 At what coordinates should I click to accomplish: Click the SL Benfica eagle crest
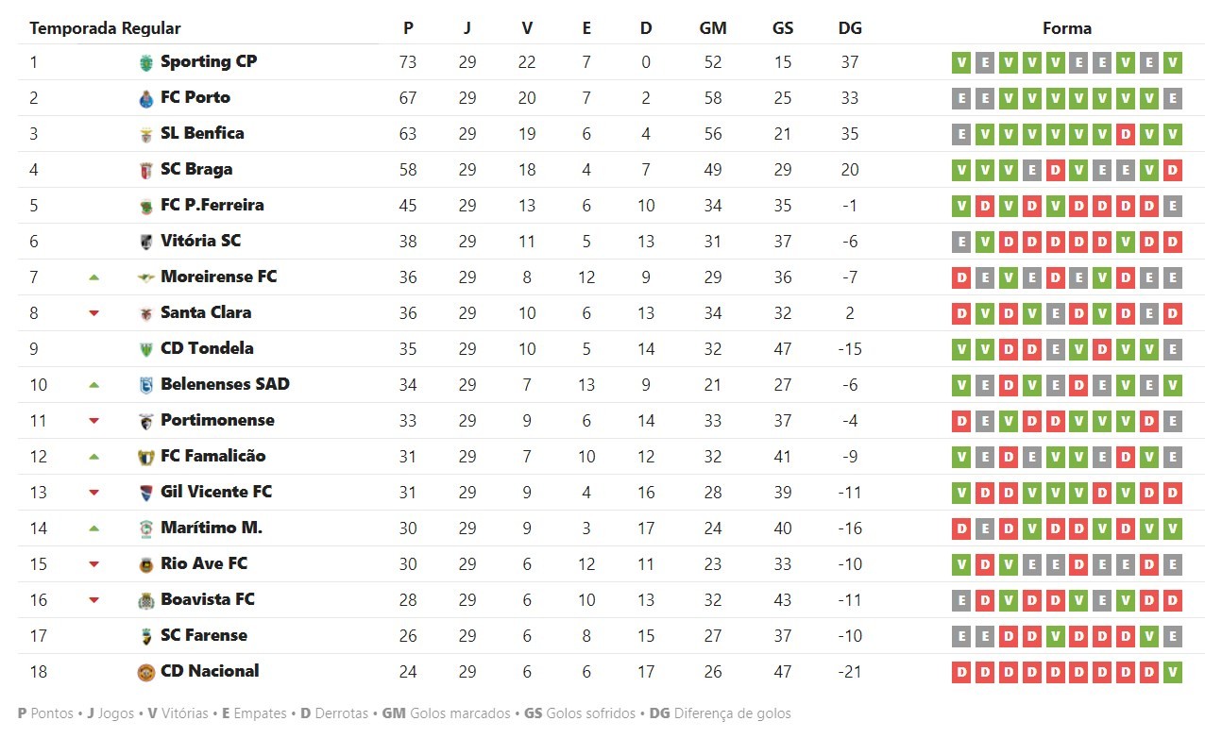coord(145,135)
